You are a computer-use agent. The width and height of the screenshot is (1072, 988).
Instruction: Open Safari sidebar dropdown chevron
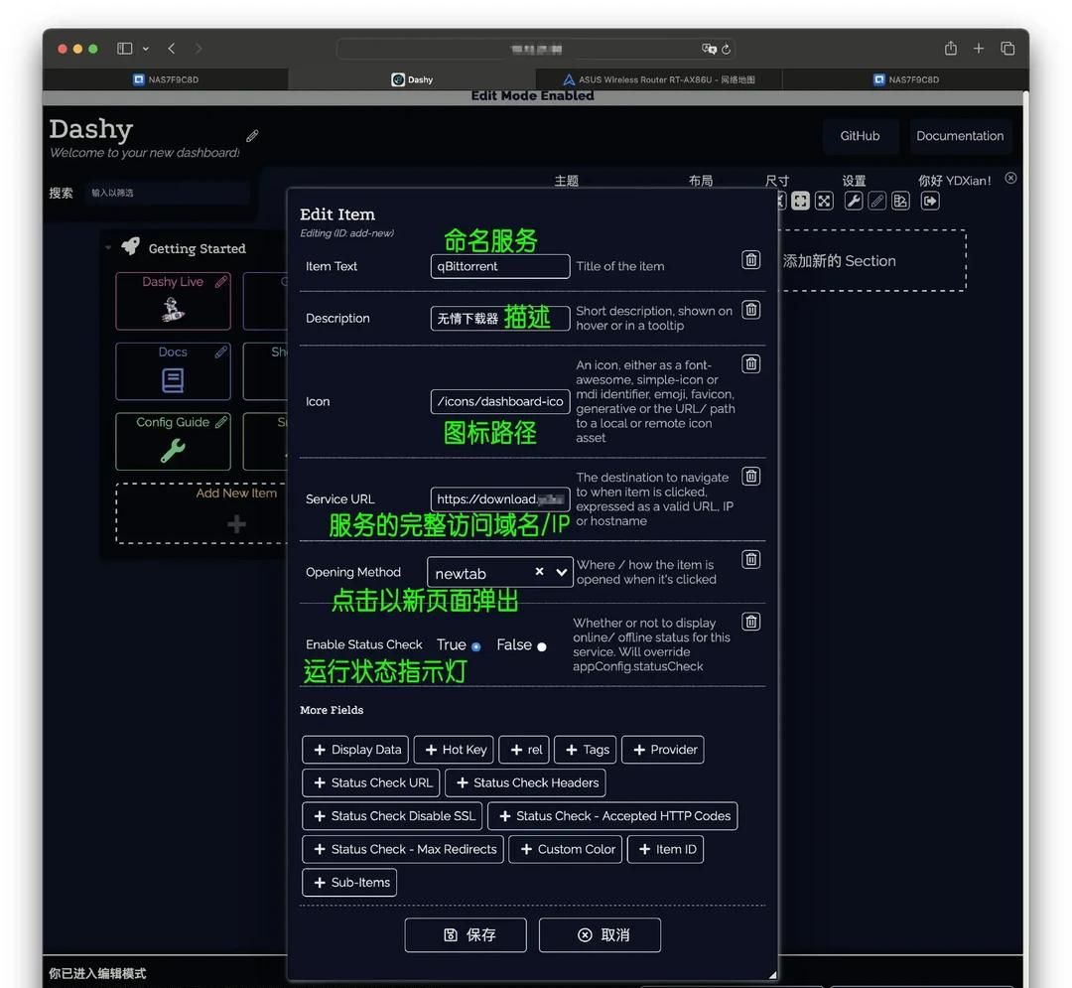pos(146,49)
